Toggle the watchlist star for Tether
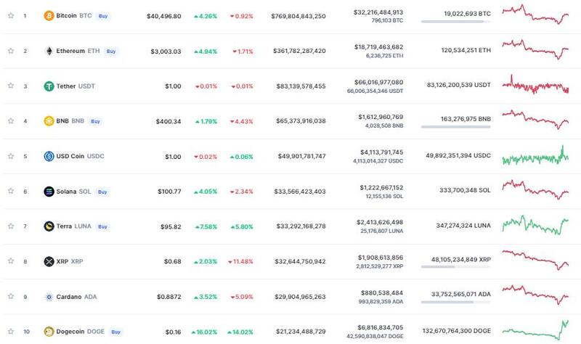 (x=10, y=86)
